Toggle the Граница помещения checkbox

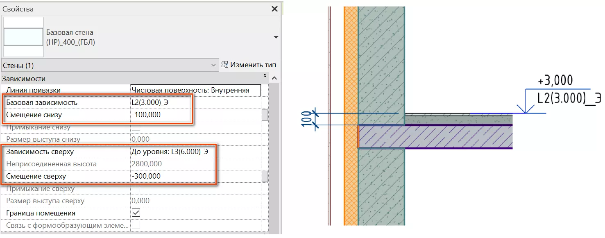(136, 213)
